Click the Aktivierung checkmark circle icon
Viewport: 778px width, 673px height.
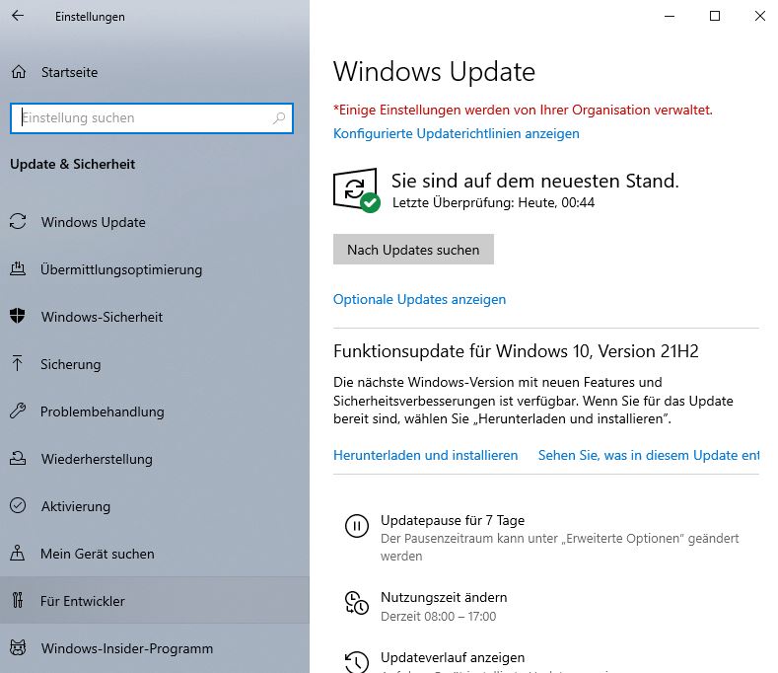(x=18, y=505)
